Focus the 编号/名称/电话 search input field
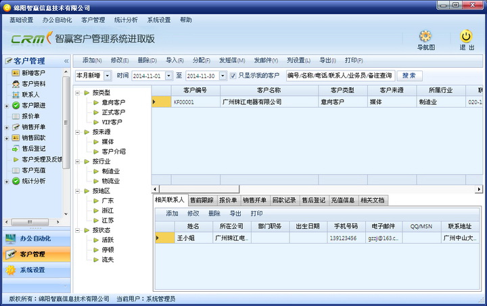Image resolution: width=487 pixels, height=306 pixels. 340,76
